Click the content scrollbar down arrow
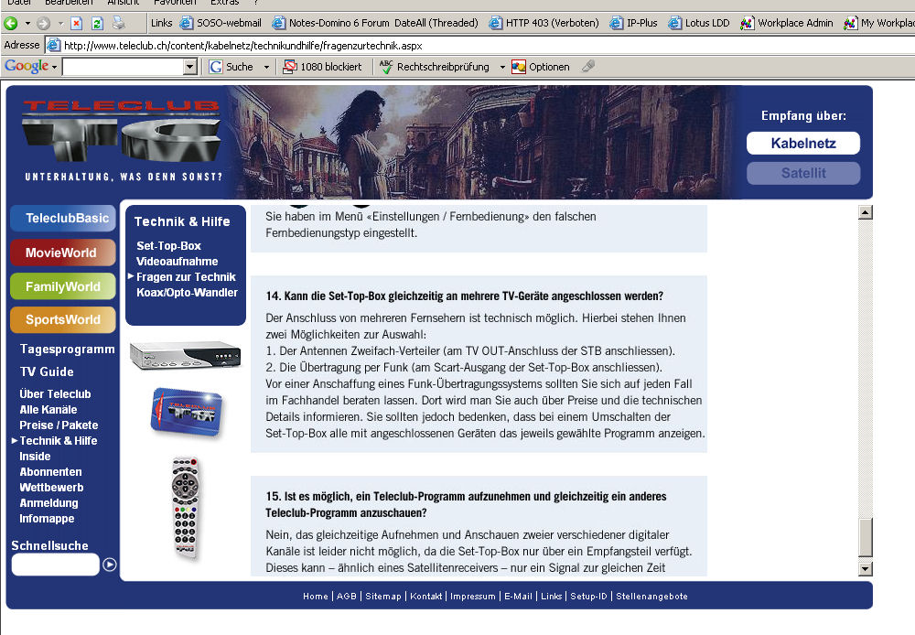The height and width of the screenshot is (635, 915). pyautogui.click(x=865, y=569)
